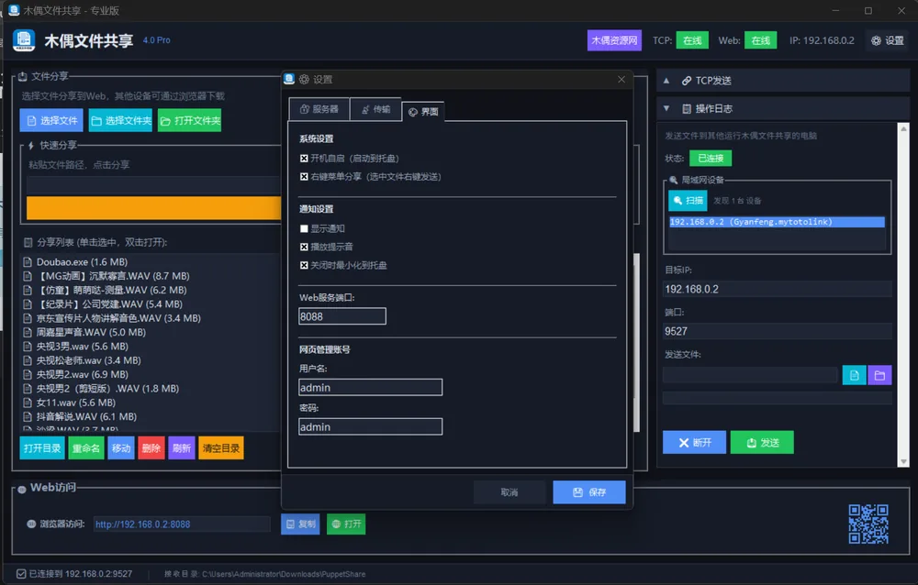Click the 取消 cancel button
Viewport: 918px width, 585px height.
[x=509, y=492]
